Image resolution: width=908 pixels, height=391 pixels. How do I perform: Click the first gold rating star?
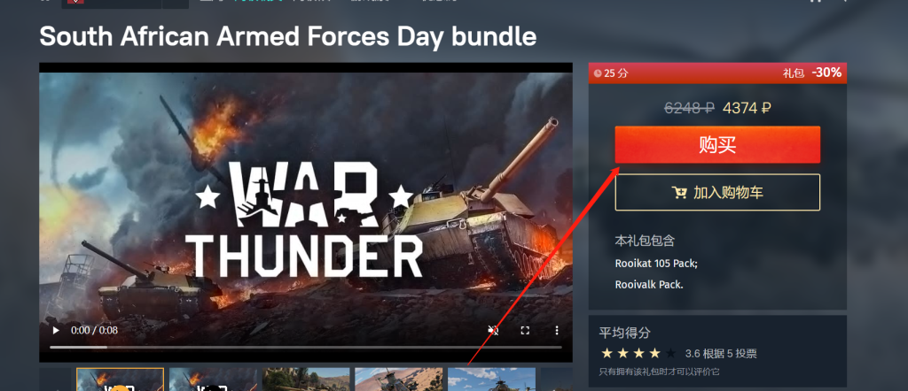tap(607, 354)
